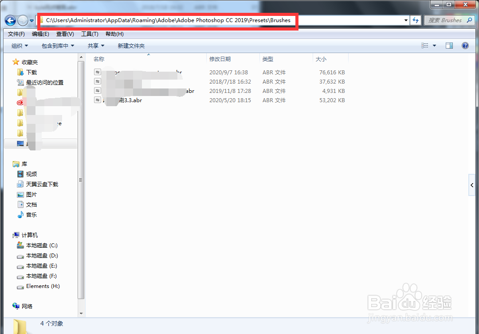The height and width of the screenshot is (334, 479).
Task: Expand the address bar dropdown arrow
Action: click(x=406, y=20)
